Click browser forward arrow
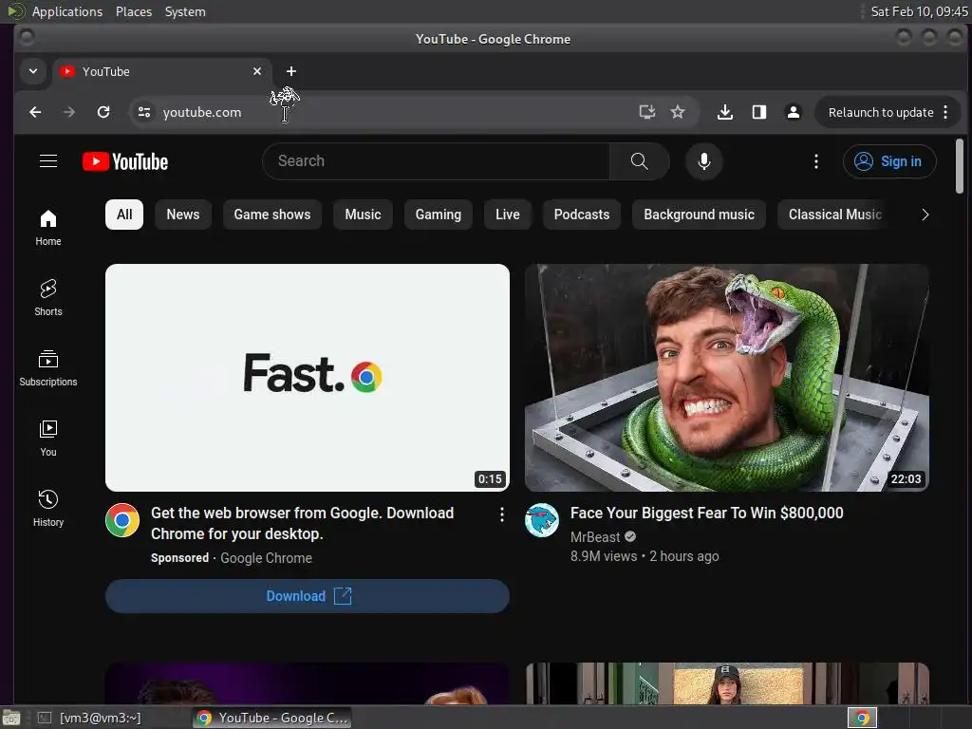972x729 pixels. 69,112
